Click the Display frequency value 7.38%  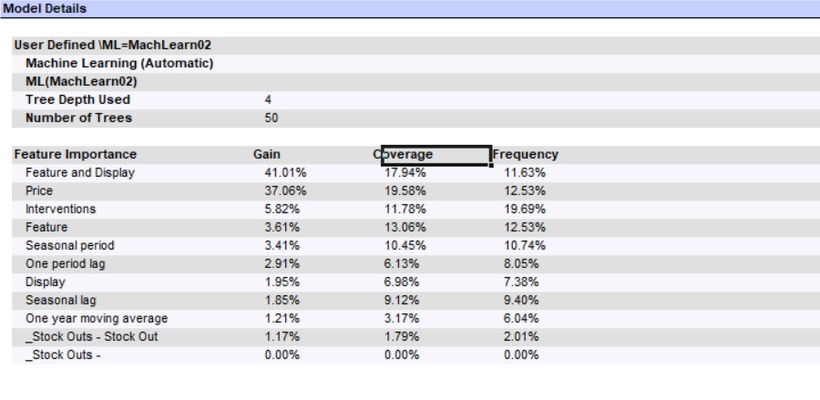click(521, 282)
